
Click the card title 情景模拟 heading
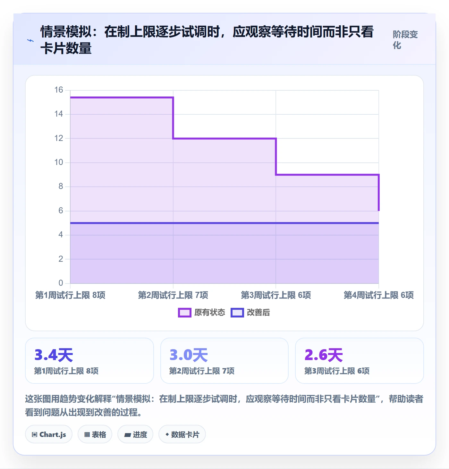click(x=207, y=40)
